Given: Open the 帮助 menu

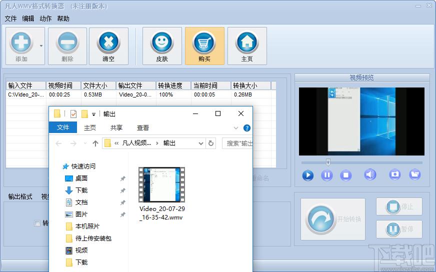Looking at the screenshot, I should [x=63, y=18].
